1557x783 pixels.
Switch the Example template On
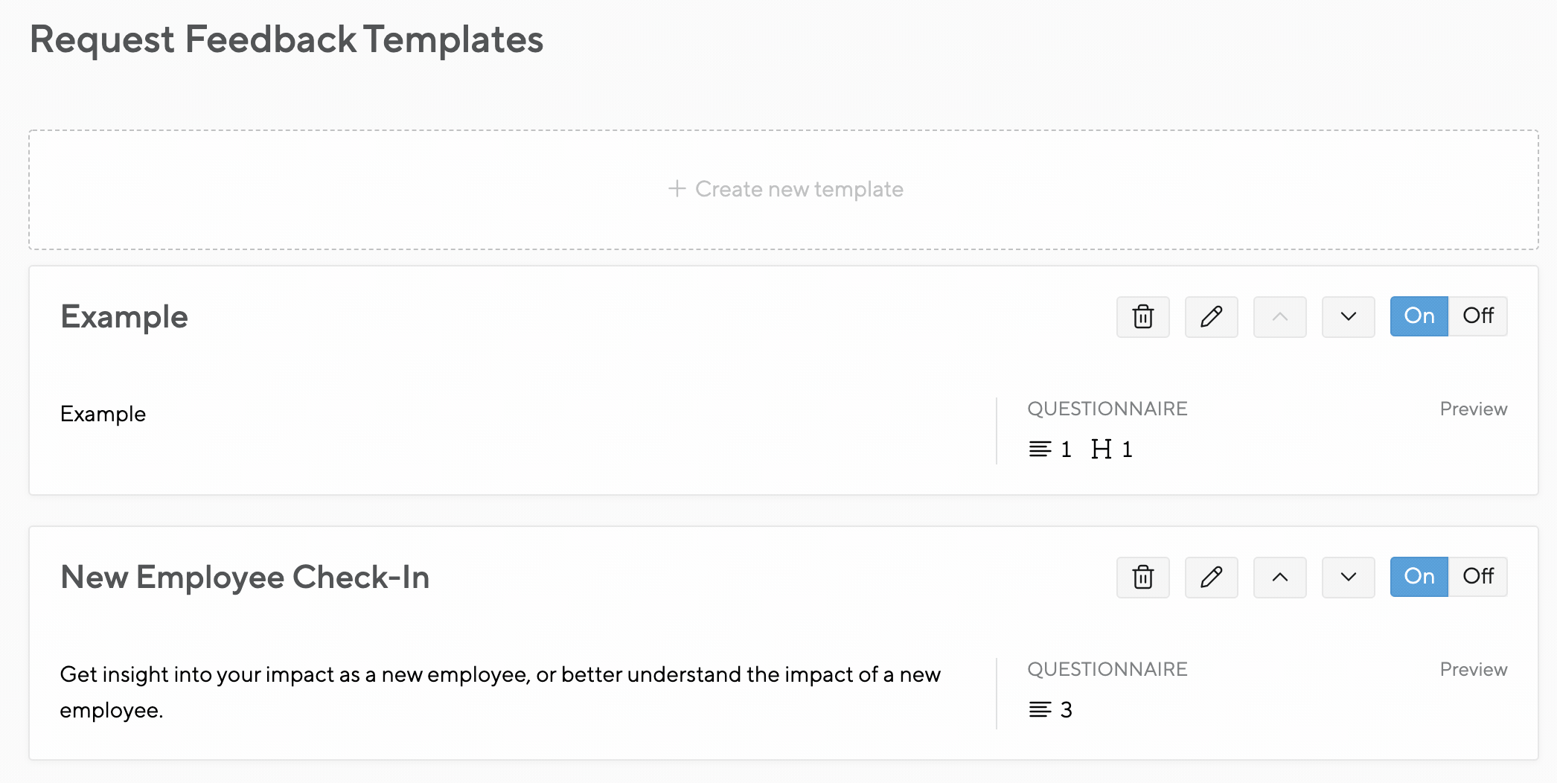tap(1419, 316)
